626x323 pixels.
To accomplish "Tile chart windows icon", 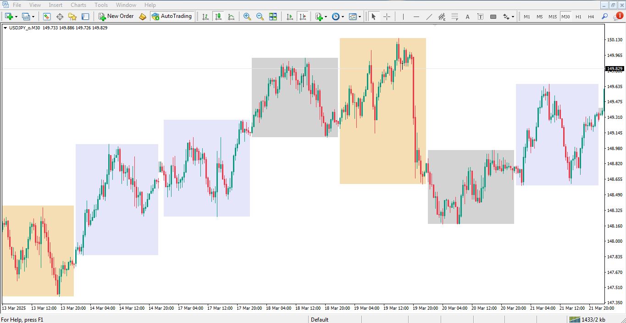I will coord(273,17).
